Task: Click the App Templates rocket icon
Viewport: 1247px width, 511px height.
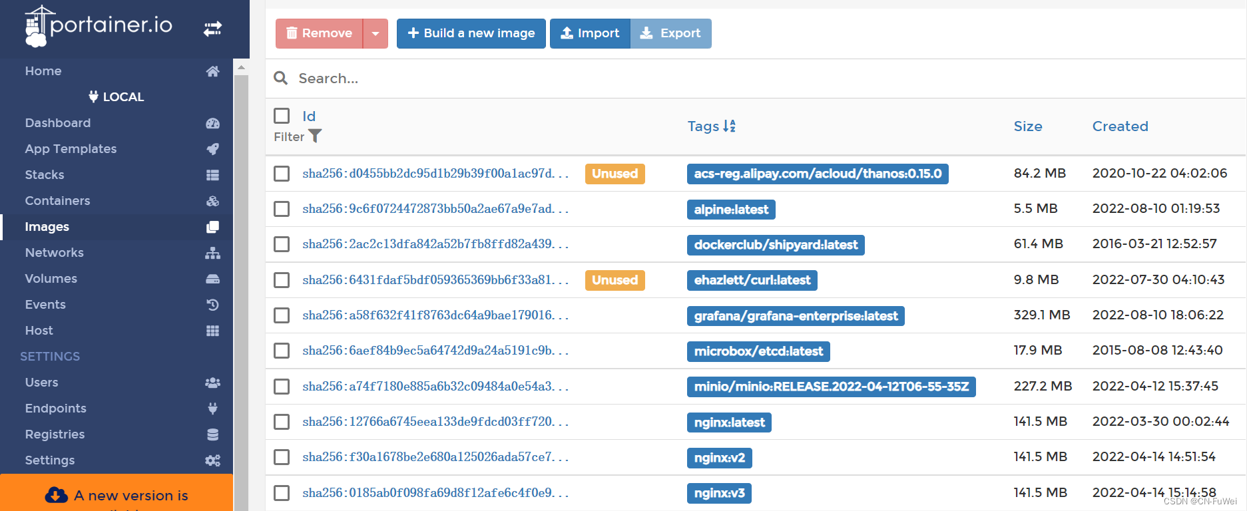Action: 212,149
